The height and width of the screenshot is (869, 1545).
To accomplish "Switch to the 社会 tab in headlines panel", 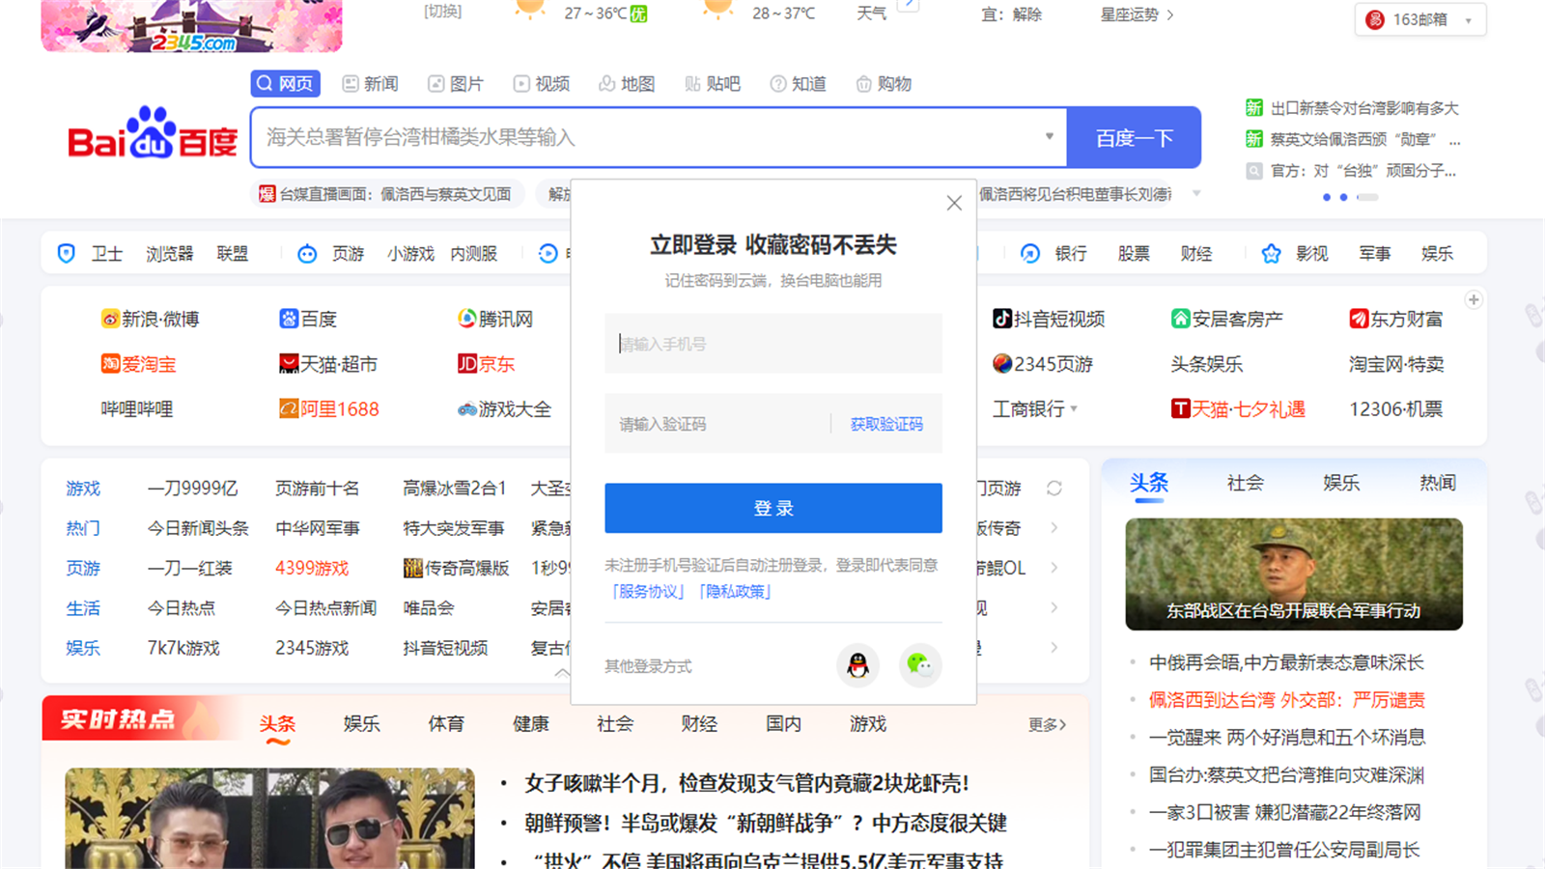I will (1244, 483).
